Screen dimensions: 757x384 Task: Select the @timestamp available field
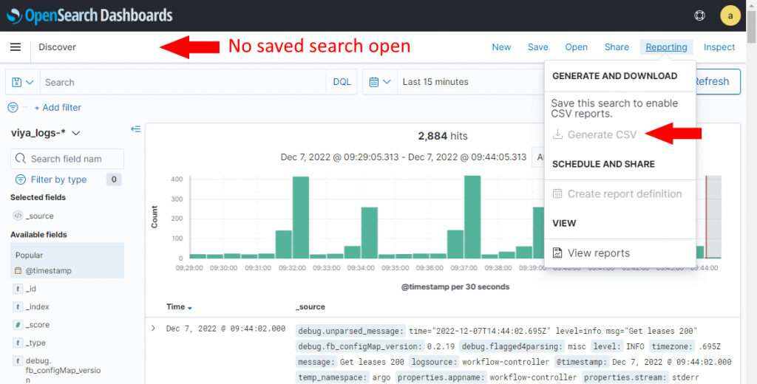click(x=48, y=270)
